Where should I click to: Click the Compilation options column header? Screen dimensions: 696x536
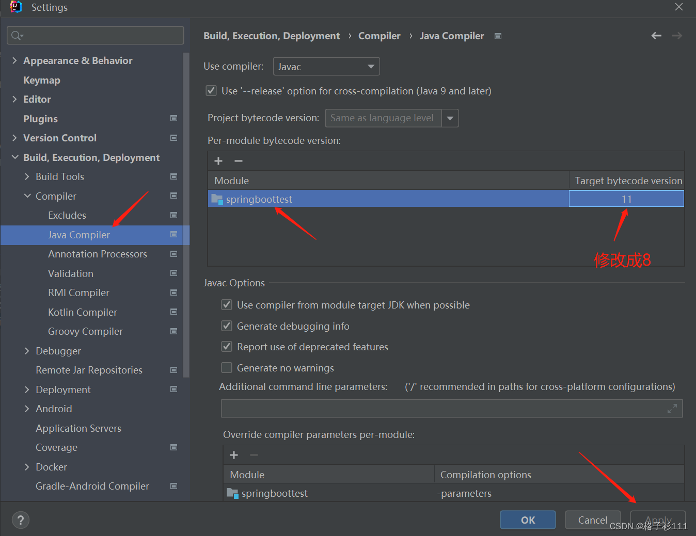559,475
